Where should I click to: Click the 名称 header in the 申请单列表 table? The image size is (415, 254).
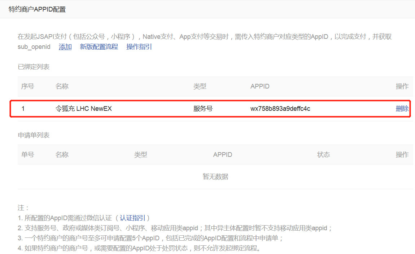coord(62,155)
